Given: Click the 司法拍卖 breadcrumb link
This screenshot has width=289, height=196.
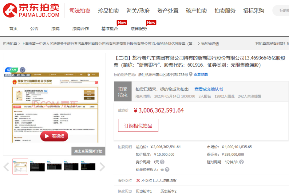Looking at the screenshot, I should point(10,44).
